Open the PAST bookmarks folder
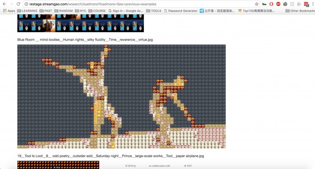Screen dimensions: 315x169 click(x=46, y=11)
